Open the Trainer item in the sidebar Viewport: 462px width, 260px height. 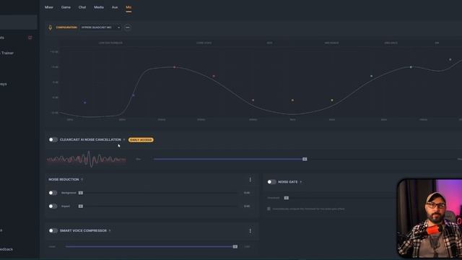7,53
